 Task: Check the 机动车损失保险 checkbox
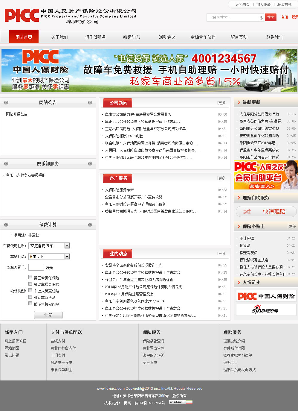tap(30, 284)
